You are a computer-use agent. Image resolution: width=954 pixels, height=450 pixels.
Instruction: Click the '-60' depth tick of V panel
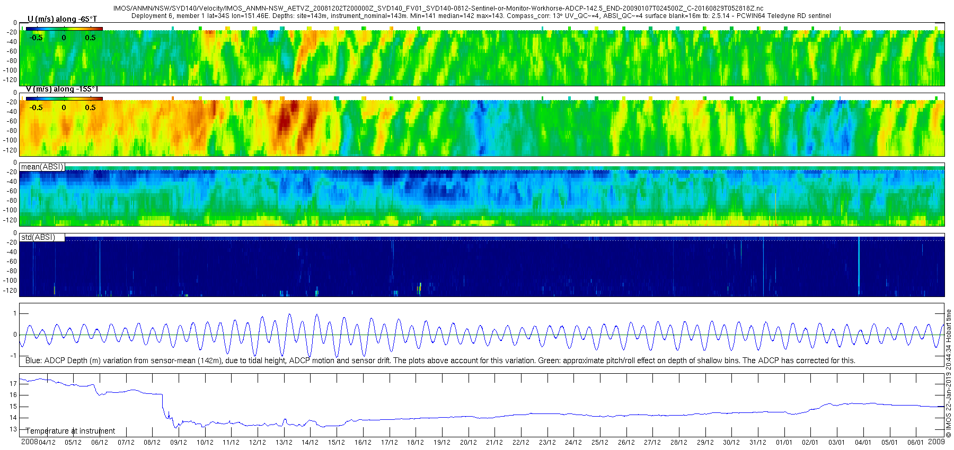(x=12, y=121)
